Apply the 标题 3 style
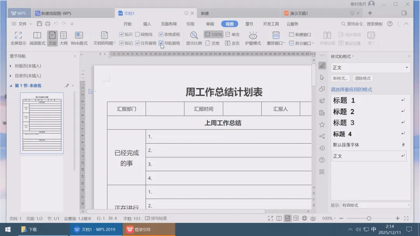Viewport: 420px width, 236px height. 369,122
